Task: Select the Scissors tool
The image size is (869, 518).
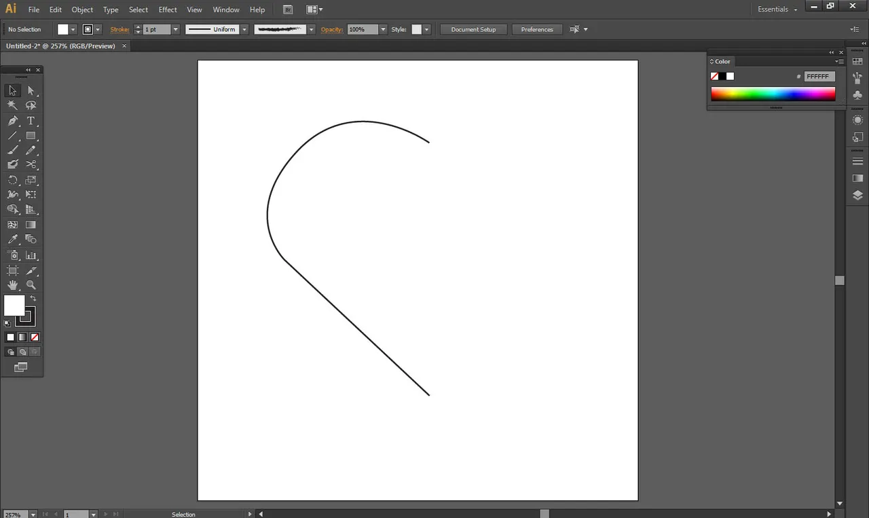Action: (x=31, y=164)
